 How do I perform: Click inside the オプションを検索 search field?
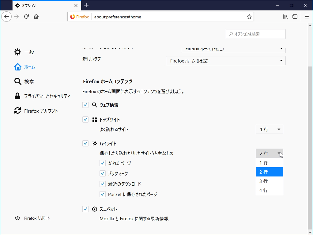pos(255,34)
